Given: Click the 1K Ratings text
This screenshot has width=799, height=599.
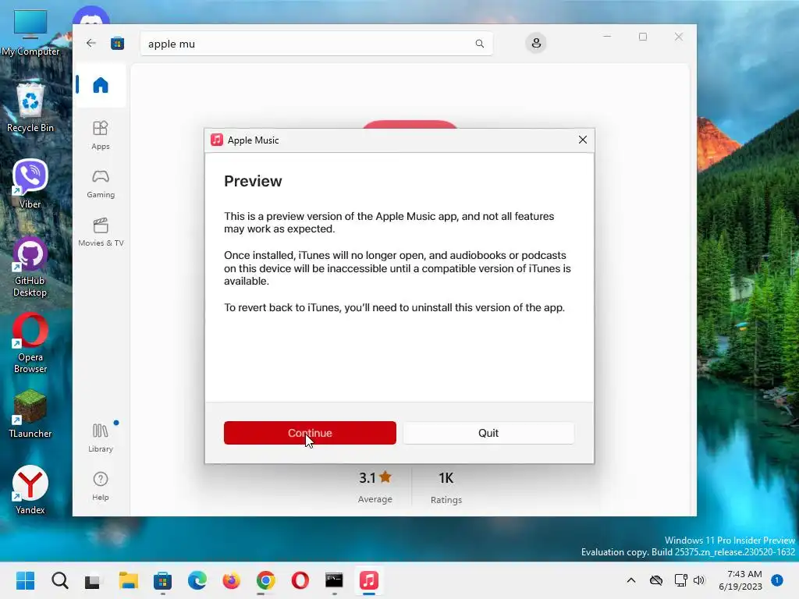Looking at the screenshot, I should (446, 487).
